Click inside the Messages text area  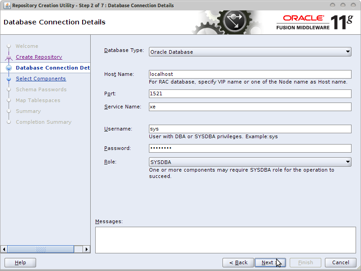(x=226, y=240)
